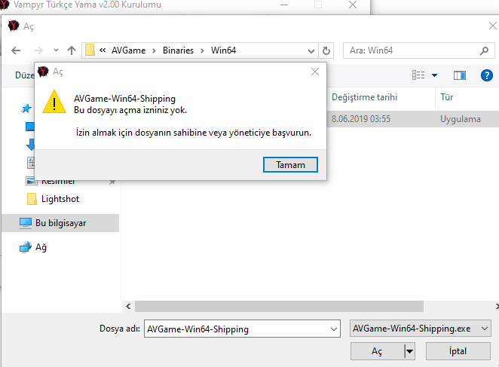Viewport: 499px width, 367px height.
Task: Go back with the left arrow
Action: 16,50
